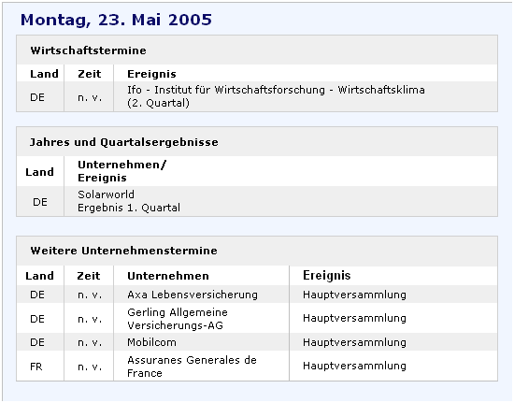Viewport: 514px width, 403px height.
Task: Click the n. v. time cell for Mobilcom
Action: [x=90, y=342]
